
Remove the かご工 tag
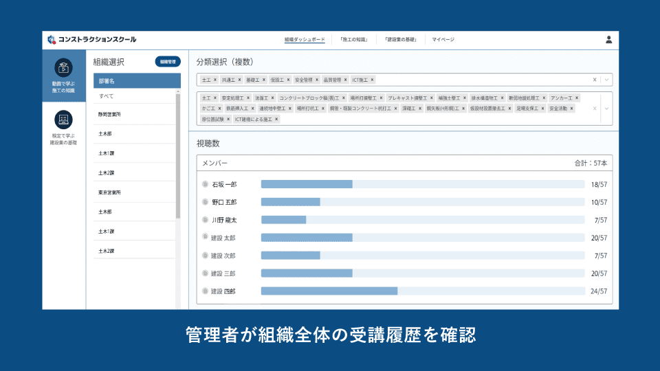(x=220, y=109)
